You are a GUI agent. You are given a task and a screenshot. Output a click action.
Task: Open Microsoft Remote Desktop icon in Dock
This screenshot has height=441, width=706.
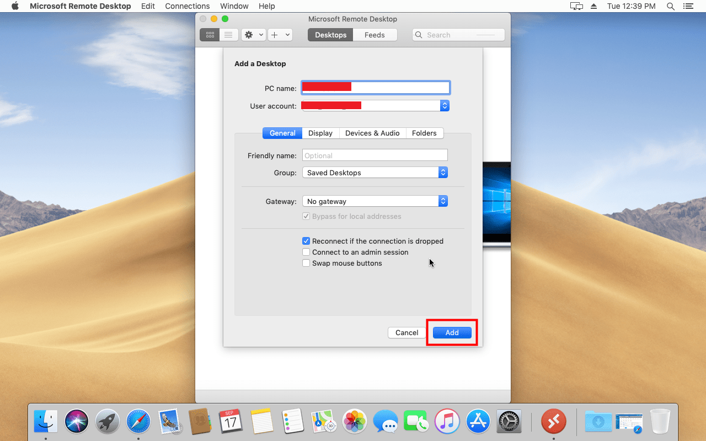(554, 422)
